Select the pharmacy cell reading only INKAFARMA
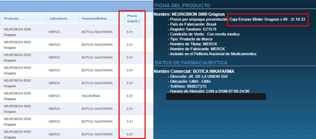 pos(91,96)
